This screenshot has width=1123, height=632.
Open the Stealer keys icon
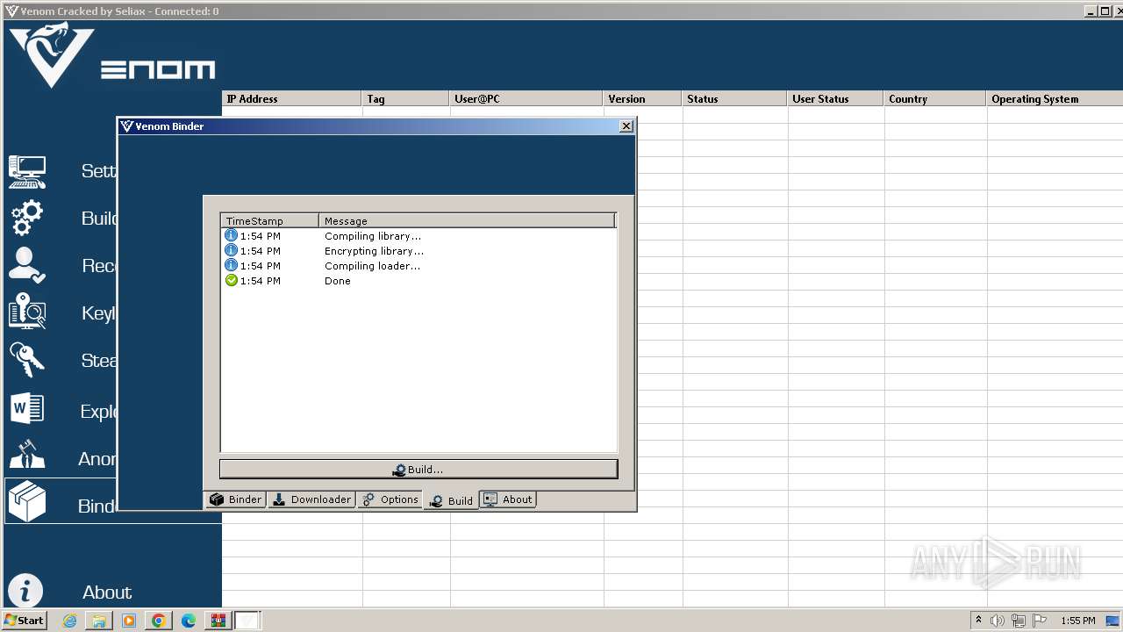tap(27, 360)
